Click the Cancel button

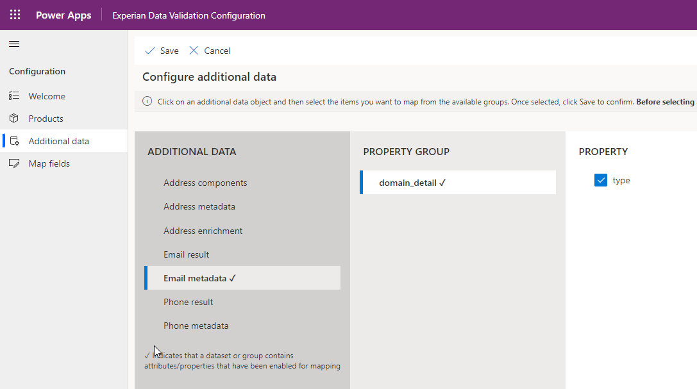[216, 50]
